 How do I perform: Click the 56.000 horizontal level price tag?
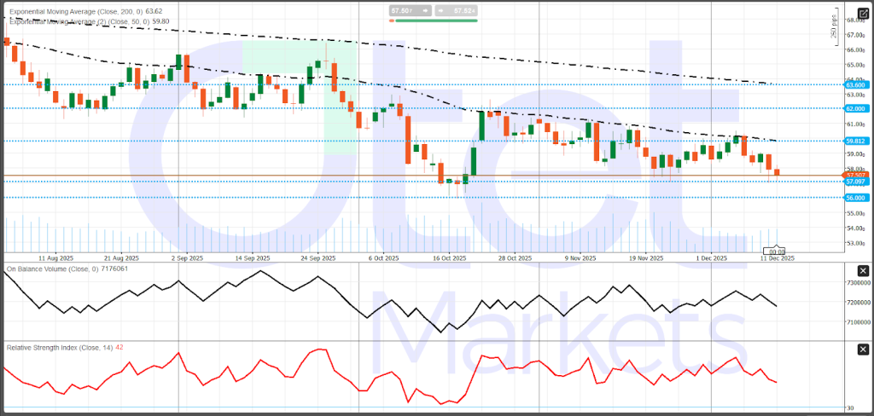(x=855, y=198)
